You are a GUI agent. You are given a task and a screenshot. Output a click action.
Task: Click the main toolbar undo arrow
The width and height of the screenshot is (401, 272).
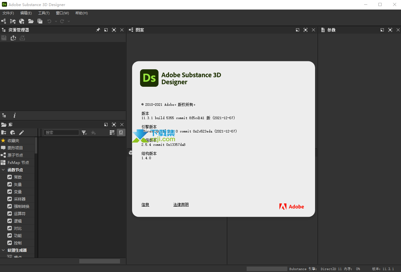click(49, 21)
